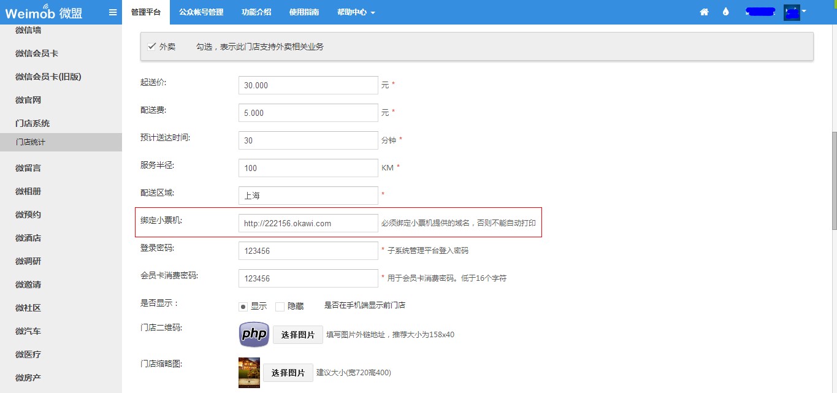Open the 功能介绍 tab
Image resolution: width=837 pixels, height=393 pixels.
click(x=256, y=12)
